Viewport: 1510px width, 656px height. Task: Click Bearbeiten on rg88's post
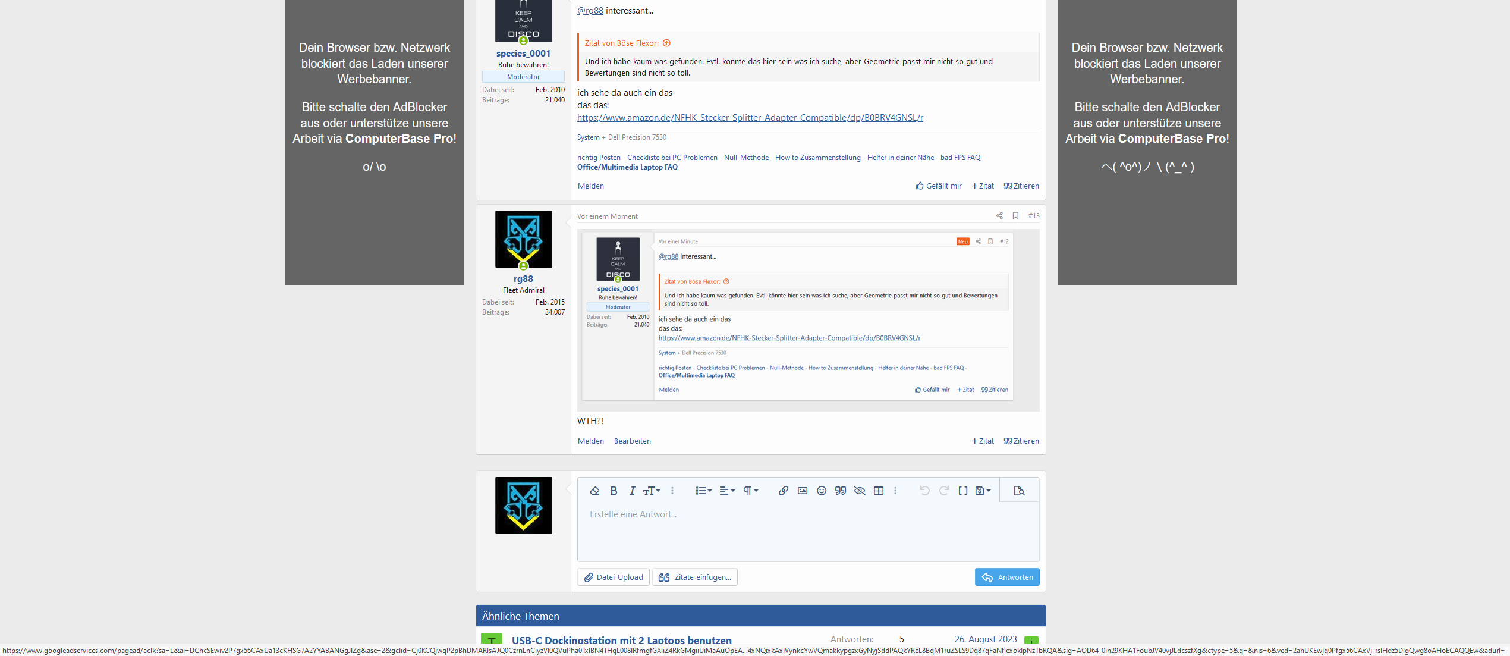[x=632, y=441]
